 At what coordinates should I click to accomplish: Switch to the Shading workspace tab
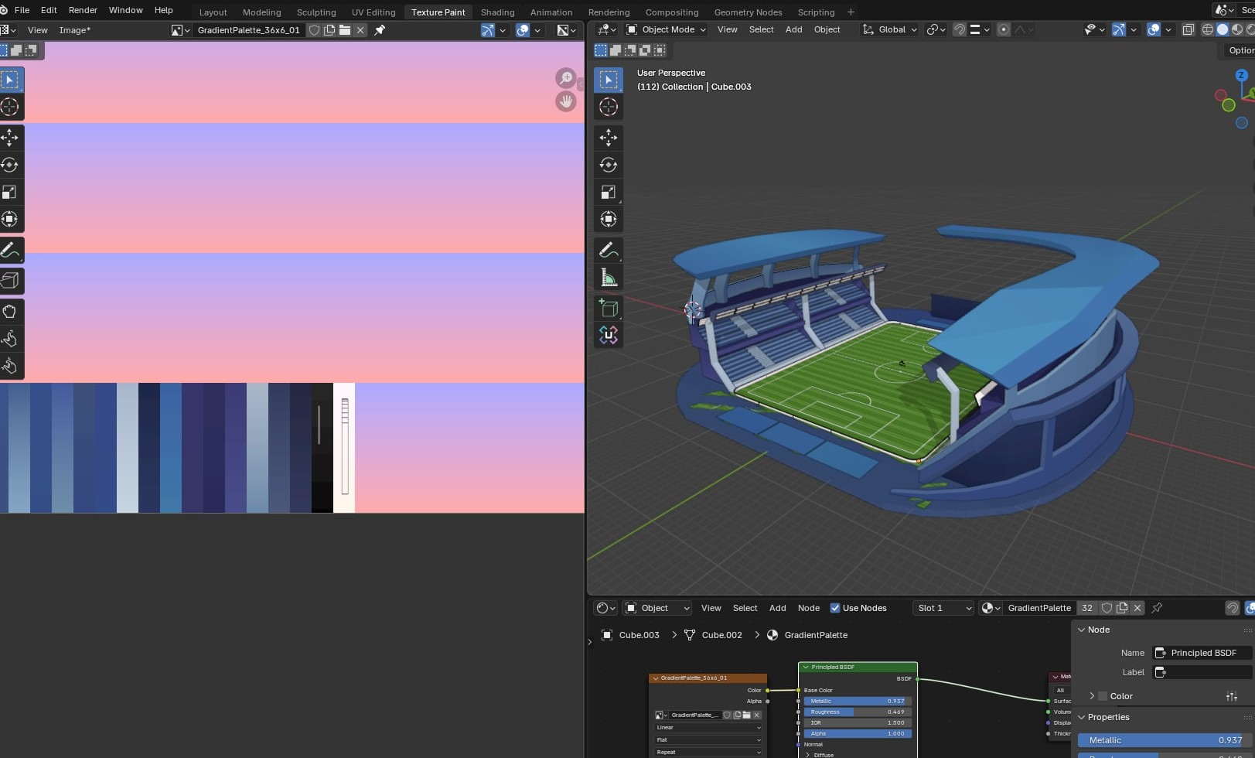click(x=497, y=12)
